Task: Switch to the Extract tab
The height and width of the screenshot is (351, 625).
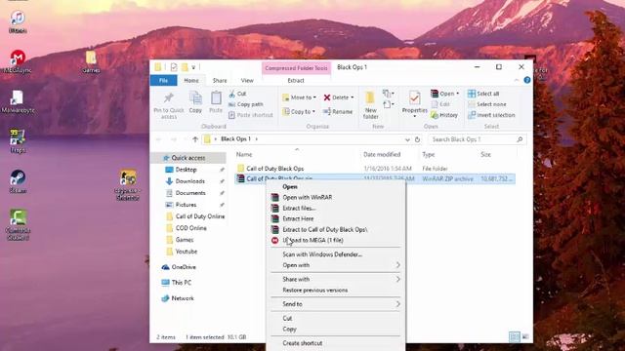Action: [x=296, y=80]
